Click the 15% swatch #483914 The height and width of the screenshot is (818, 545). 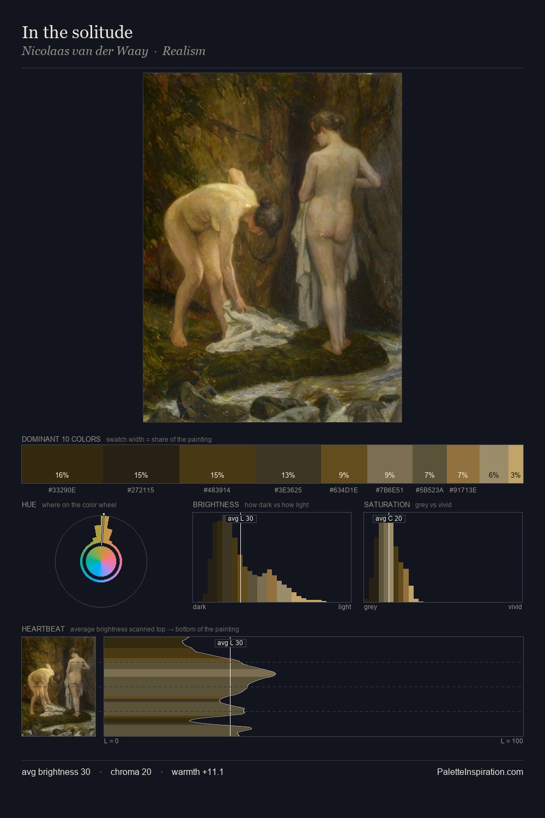coord(217,464)
